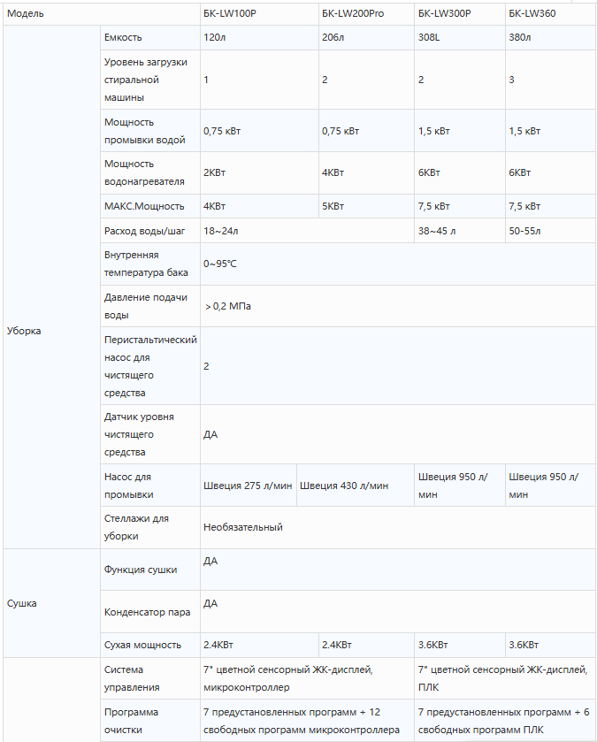Click the Сухая мощность row label
The height and width of the screenshot is (742, 597).
click(x=150, y=645)
